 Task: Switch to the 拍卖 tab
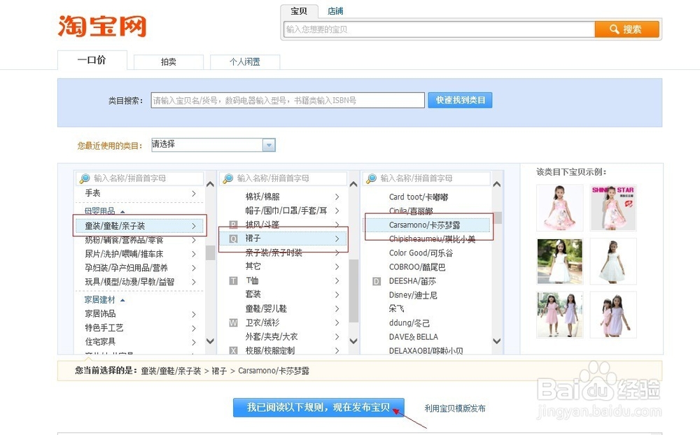[168, 62]
